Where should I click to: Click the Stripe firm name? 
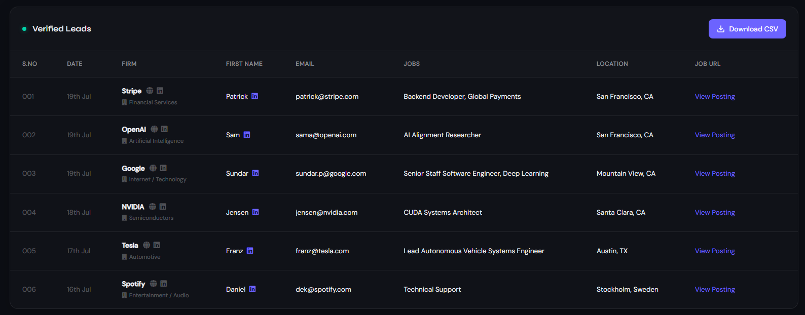(132, 91)
